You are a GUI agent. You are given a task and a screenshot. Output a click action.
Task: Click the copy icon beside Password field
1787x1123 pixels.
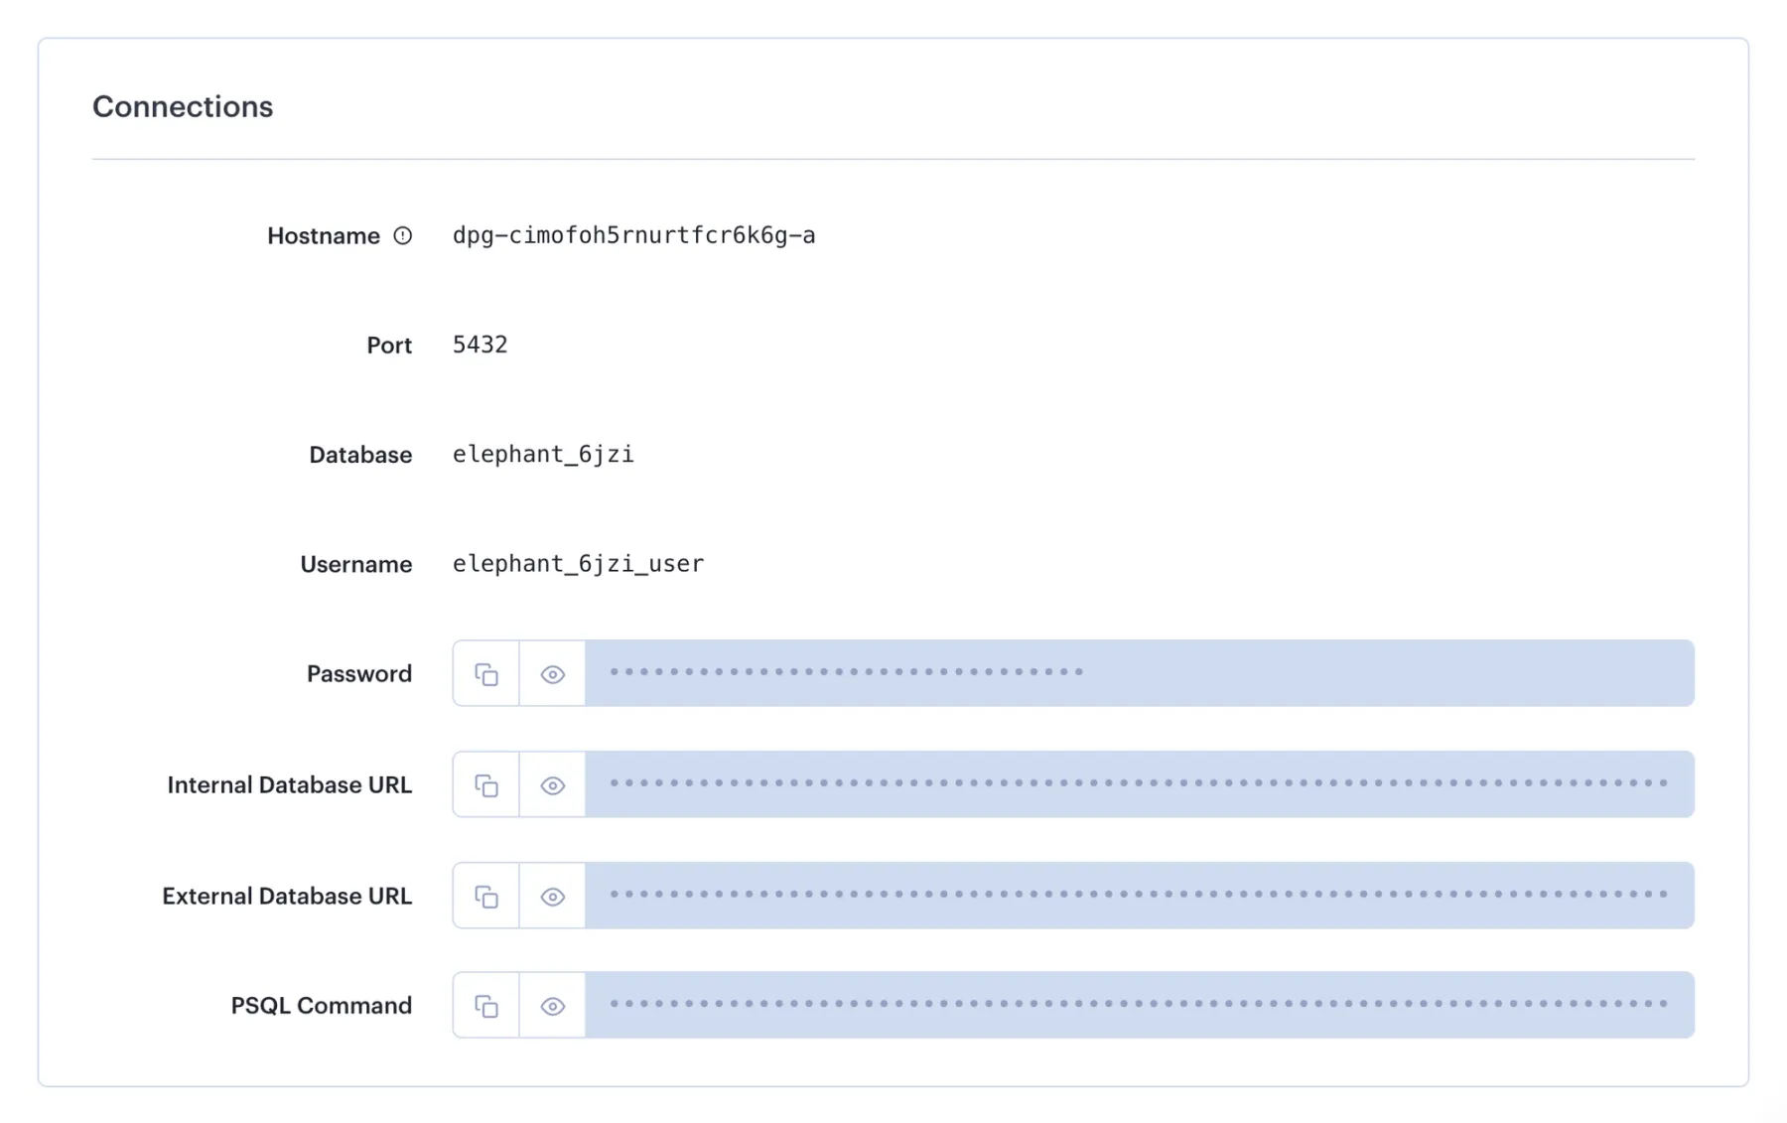pos(485,673)
